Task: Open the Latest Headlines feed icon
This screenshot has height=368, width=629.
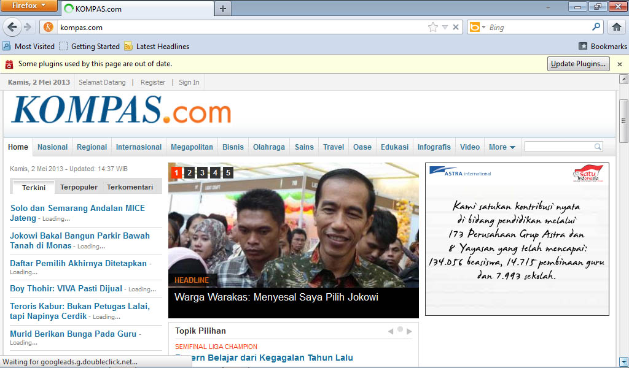Action: [127, 46]
